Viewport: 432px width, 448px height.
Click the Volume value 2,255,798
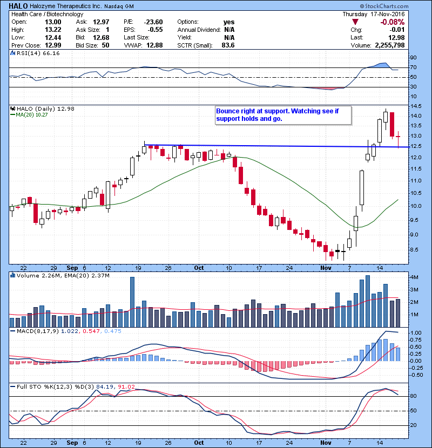389,45
